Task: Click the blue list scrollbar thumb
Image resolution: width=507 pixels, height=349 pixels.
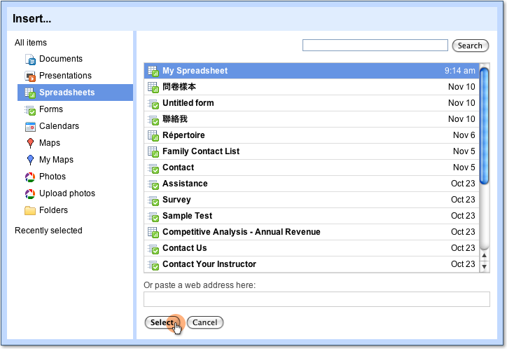Action: click(x=484, y=126)
